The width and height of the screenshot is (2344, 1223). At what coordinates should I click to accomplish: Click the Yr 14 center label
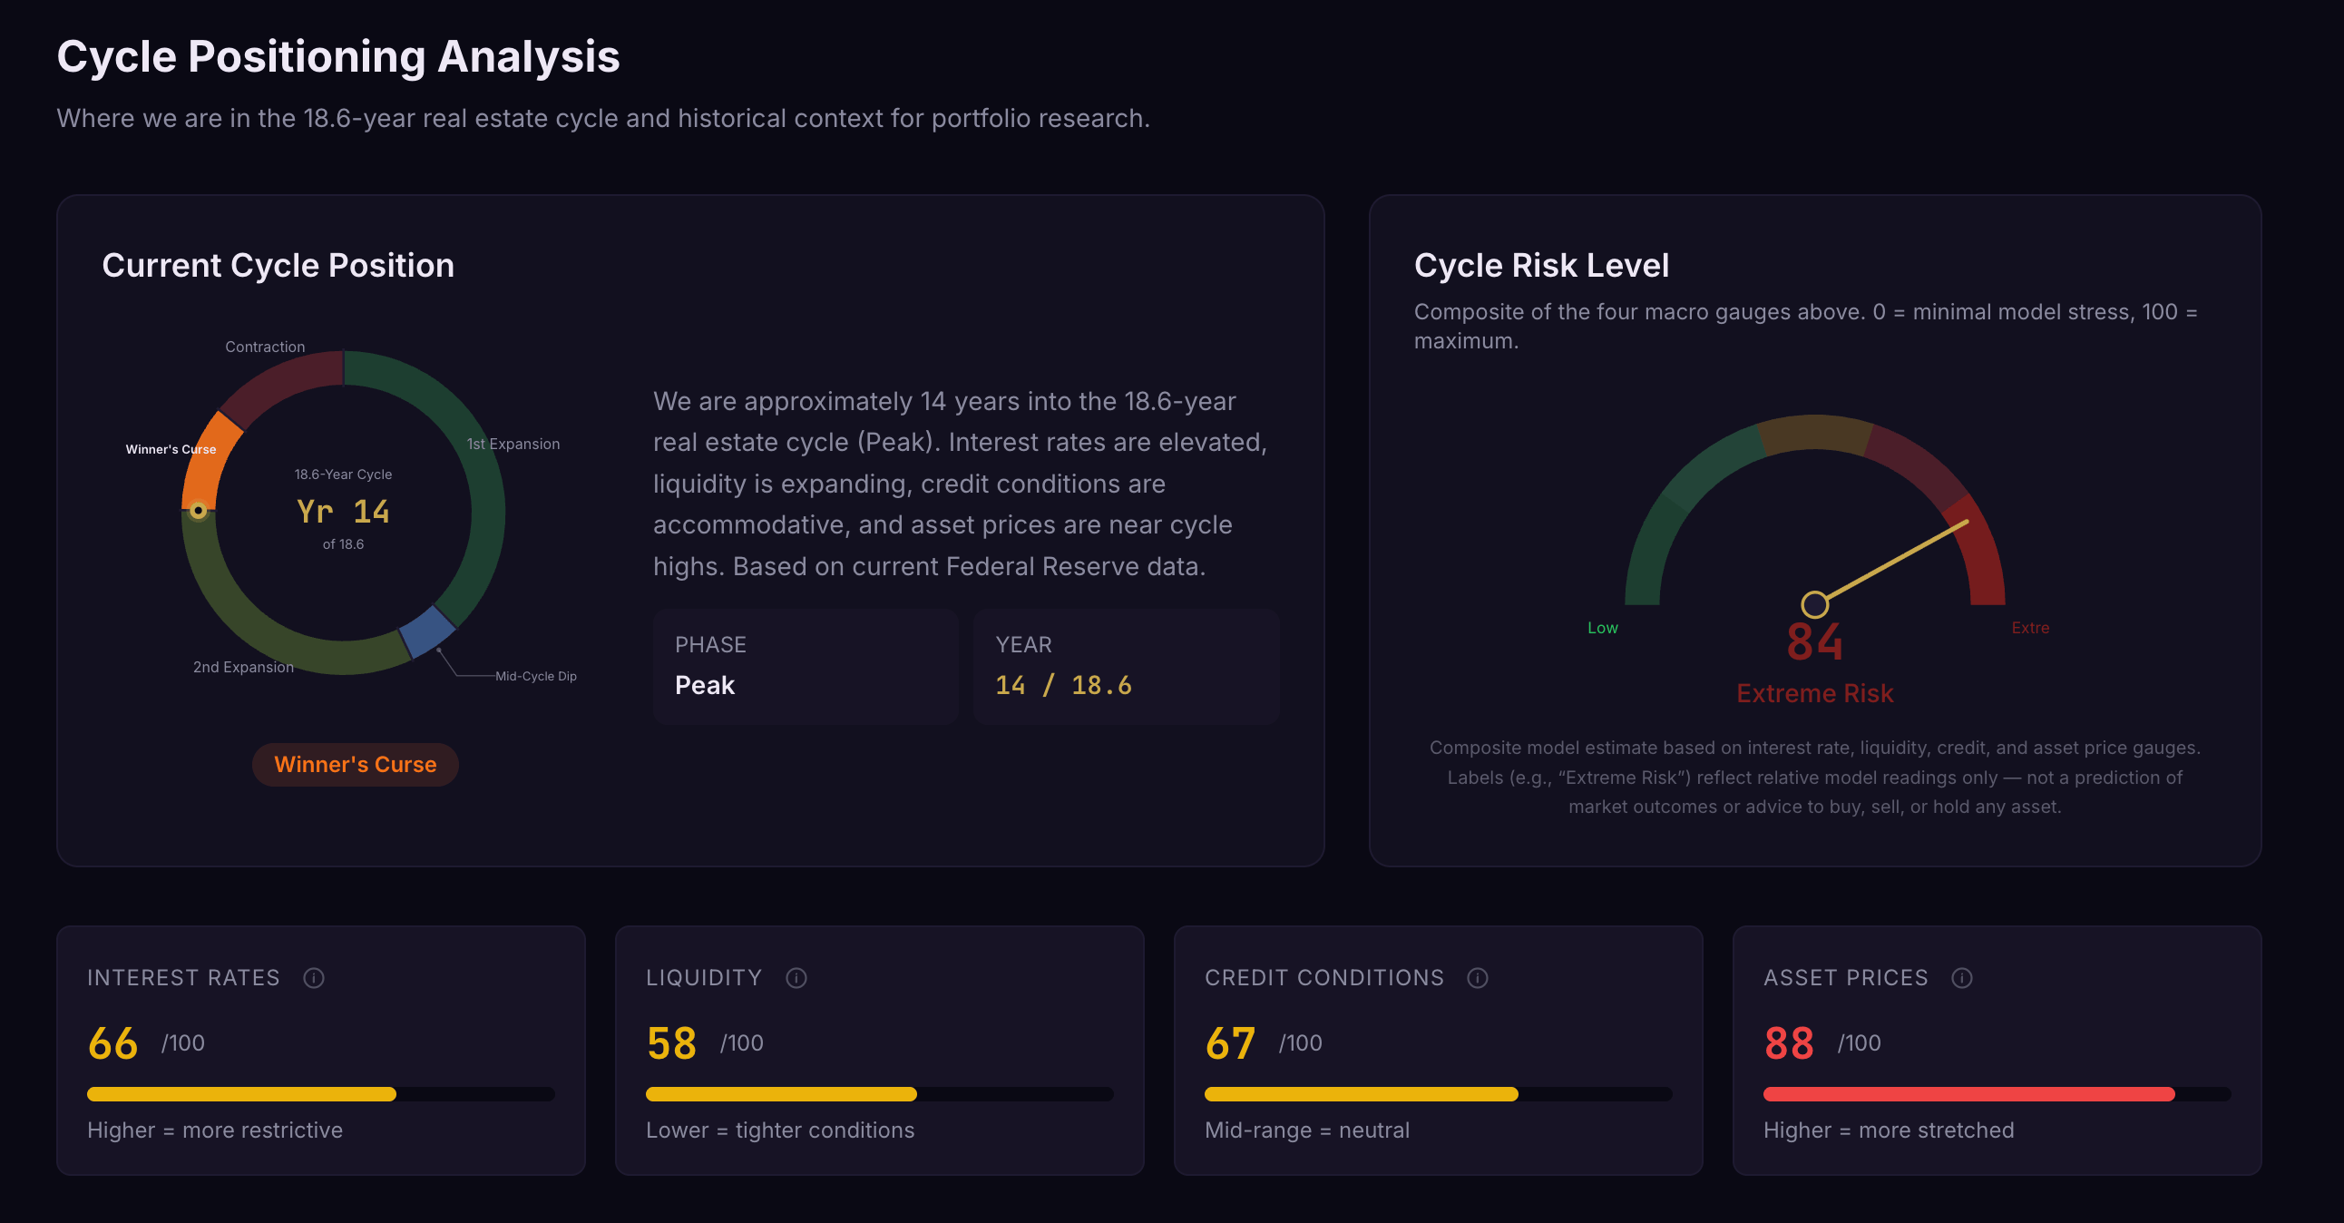pyautogui.click(x=343, y=512)
